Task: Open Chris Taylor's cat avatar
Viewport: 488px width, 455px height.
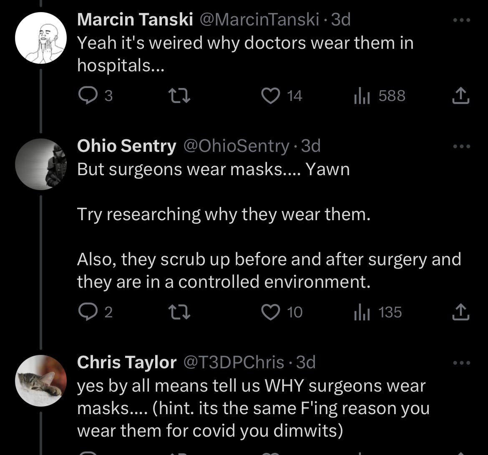Action: pyautogui.click(x=41, y=380)
